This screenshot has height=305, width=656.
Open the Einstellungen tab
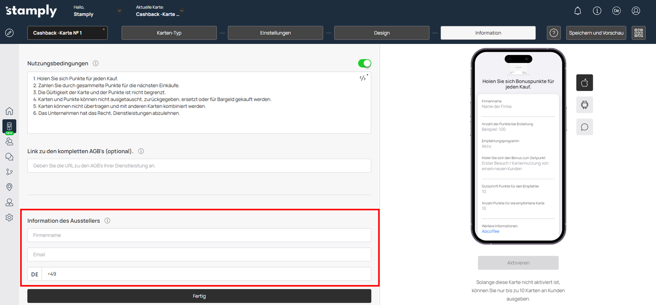(x=275, y=33)
